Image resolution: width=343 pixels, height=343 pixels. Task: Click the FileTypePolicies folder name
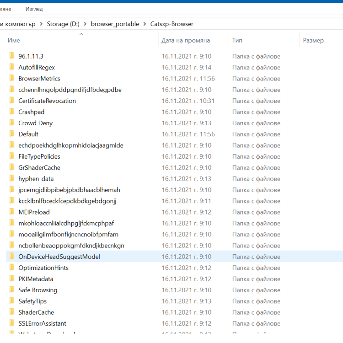pyautogui.click(x=39, y=156)
